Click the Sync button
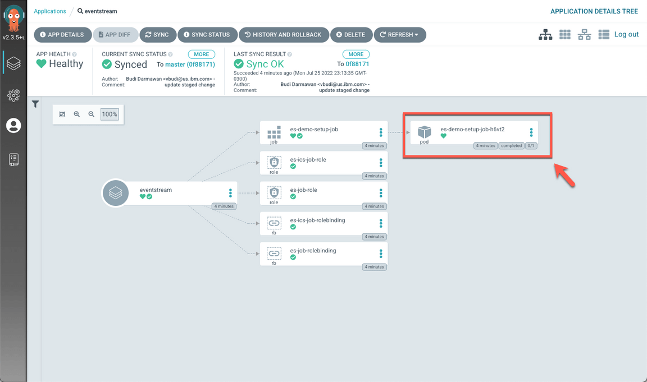 (x=157, y=35)
